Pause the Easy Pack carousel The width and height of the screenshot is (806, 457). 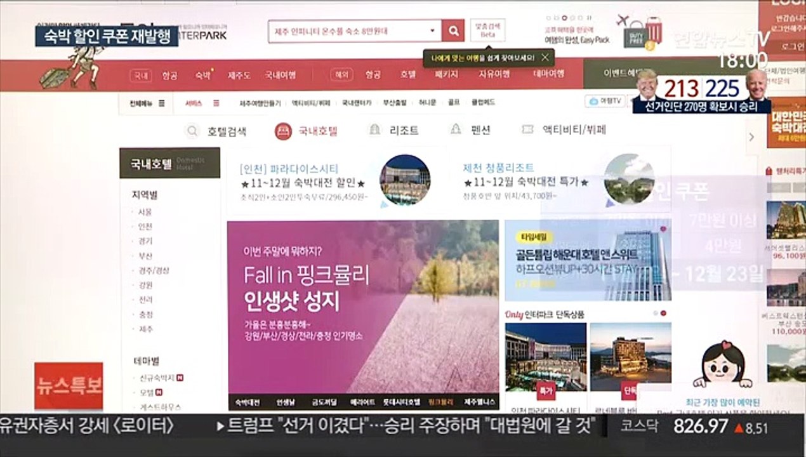coord(589,18)
